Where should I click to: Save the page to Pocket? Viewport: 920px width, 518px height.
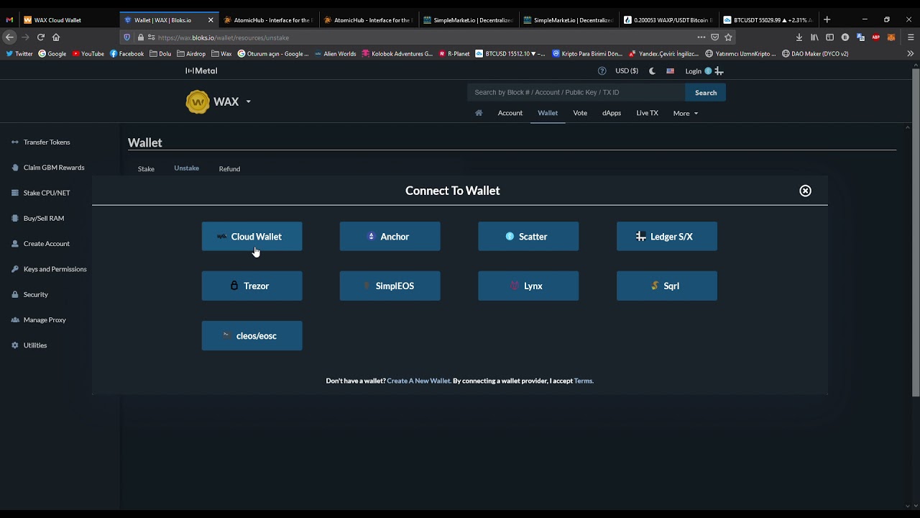point(714,37)
